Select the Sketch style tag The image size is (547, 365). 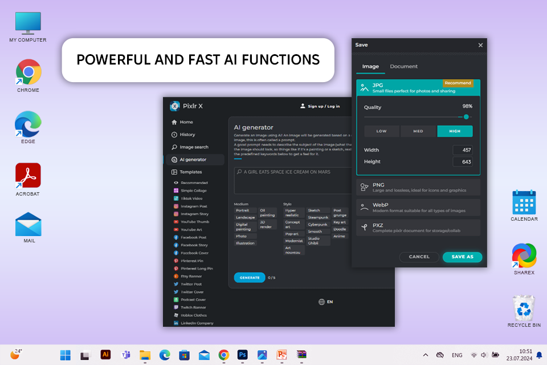(318, 210)
